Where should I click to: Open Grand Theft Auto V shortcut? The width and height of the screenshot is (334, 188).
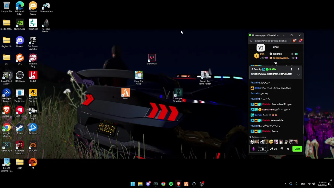7,78
